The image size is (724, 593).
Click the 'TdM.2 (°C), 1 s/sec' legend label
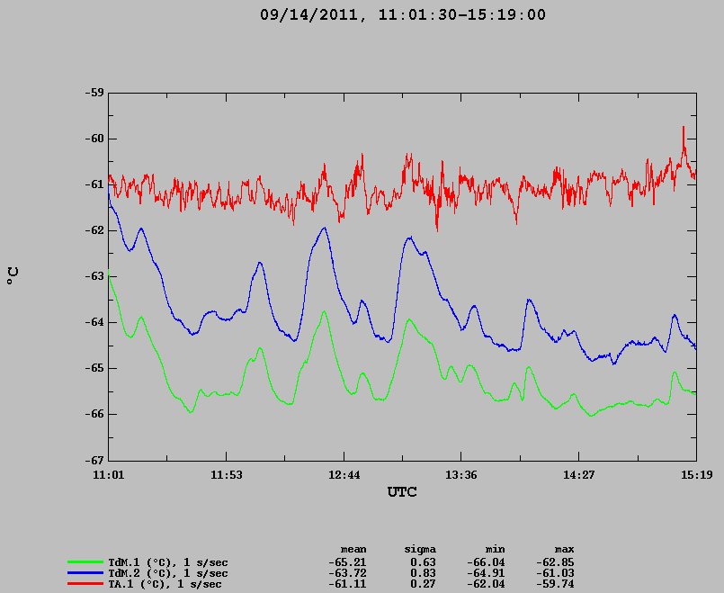click(x=168, y=573)
